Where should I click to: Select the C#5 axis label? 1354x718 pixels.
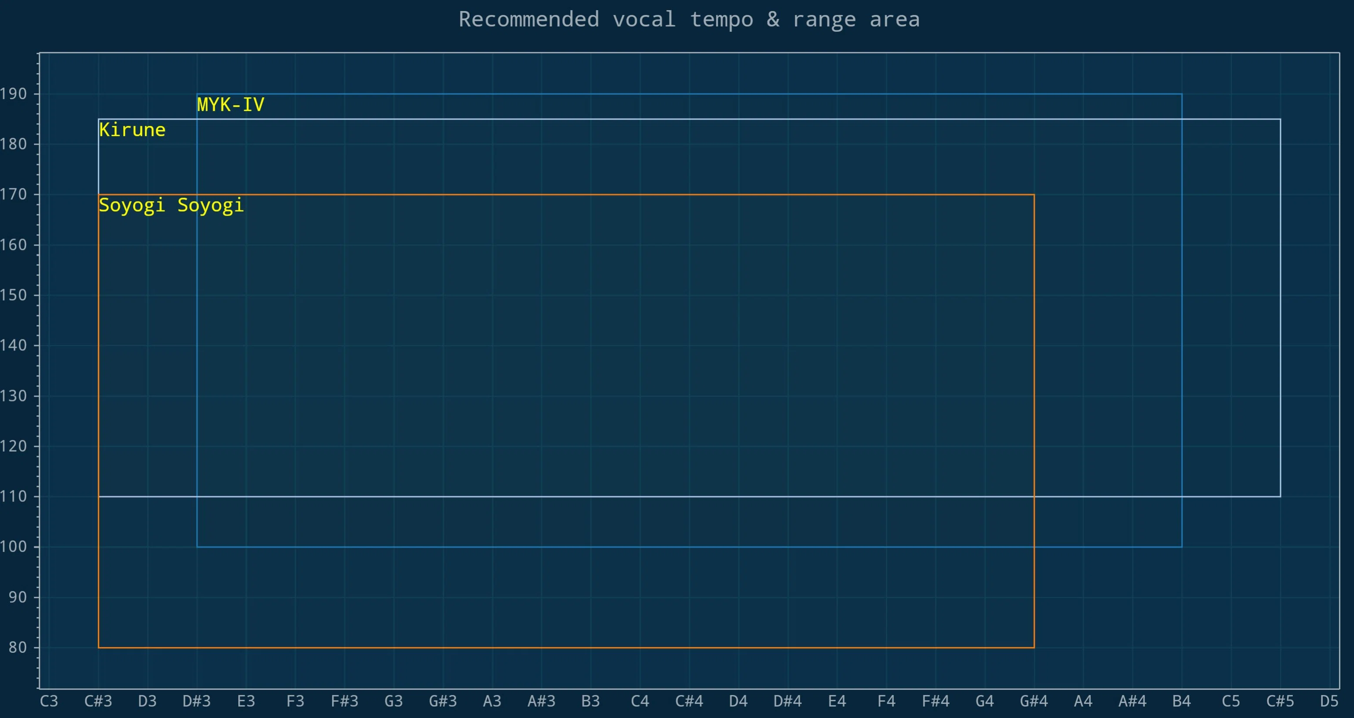pos(1280,701)
